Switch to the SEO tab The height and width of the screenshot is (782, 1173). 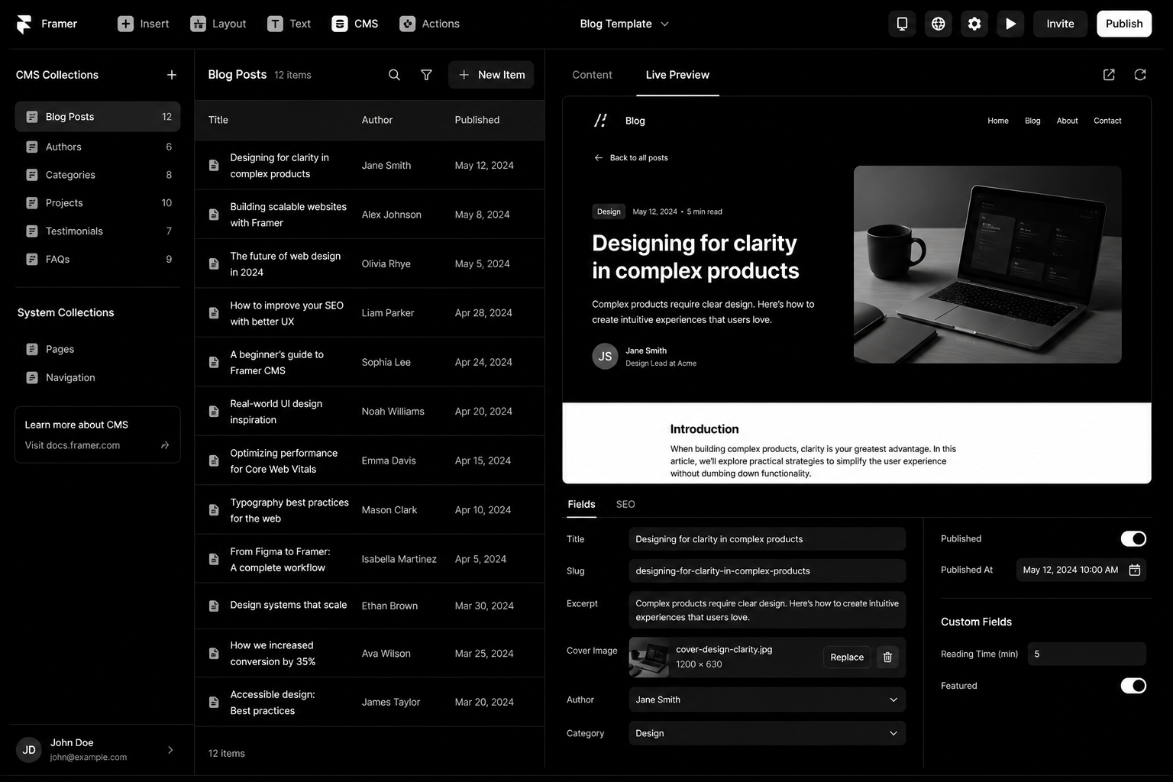625,504
